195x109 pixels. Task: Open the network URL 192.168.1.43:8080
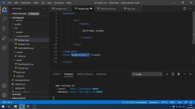(x=87, y=92)
